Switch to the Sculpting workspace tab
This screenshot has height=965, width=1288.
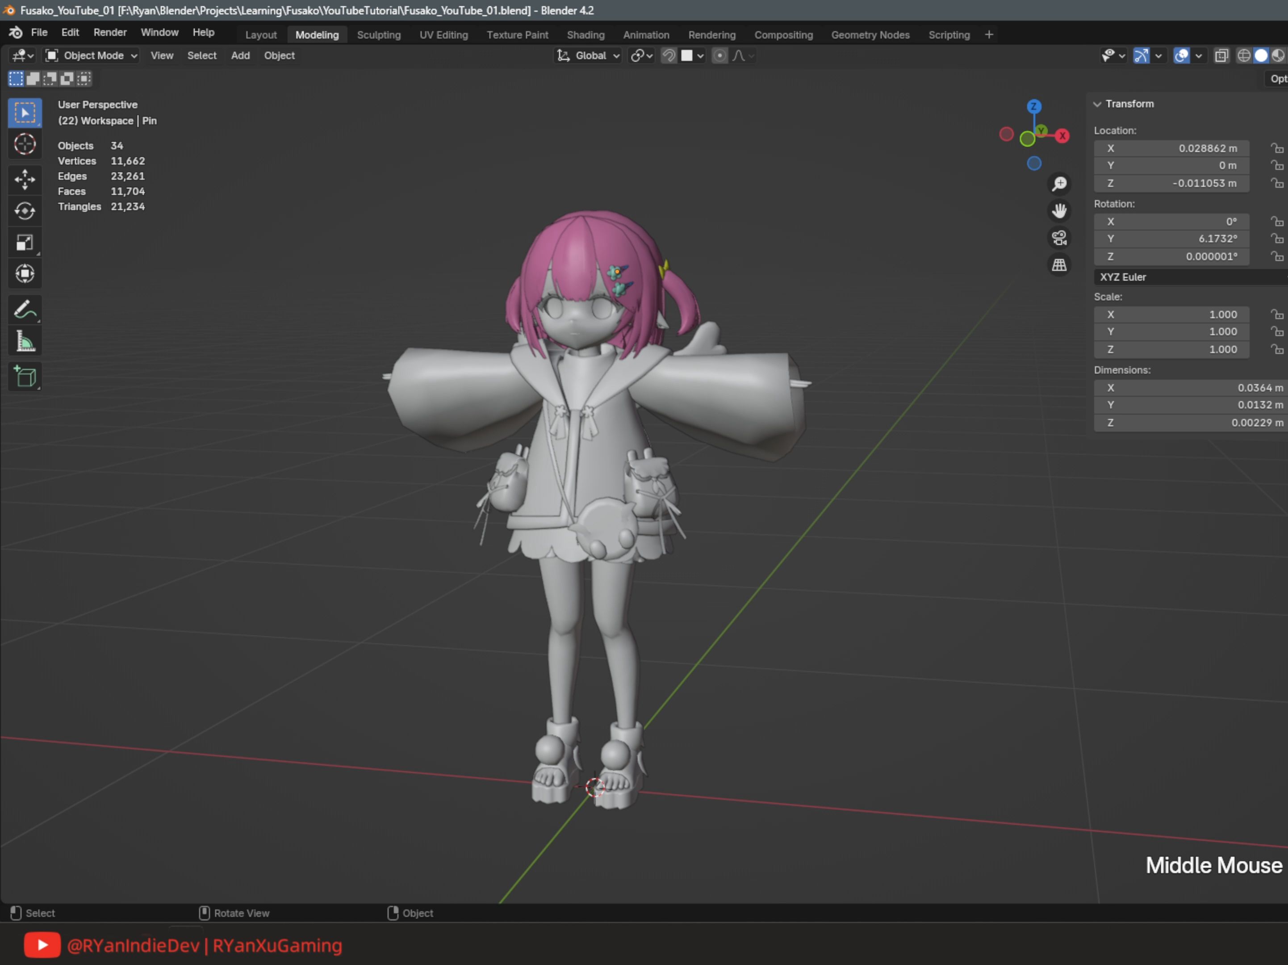[x=378, y=35]
